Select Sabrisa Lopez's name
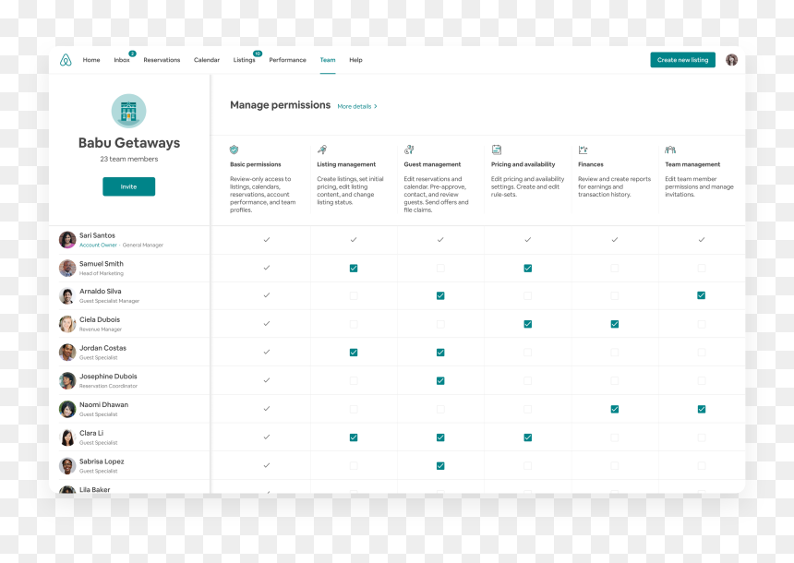794x563 pixels. [x=102, y=461]
